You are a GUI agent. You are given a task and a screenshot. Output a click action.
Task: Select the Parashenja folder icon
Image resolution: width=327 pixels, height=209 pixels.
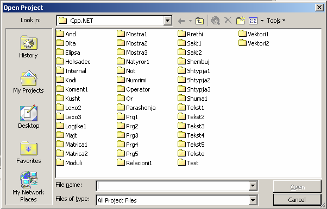[x=121, y=107]
